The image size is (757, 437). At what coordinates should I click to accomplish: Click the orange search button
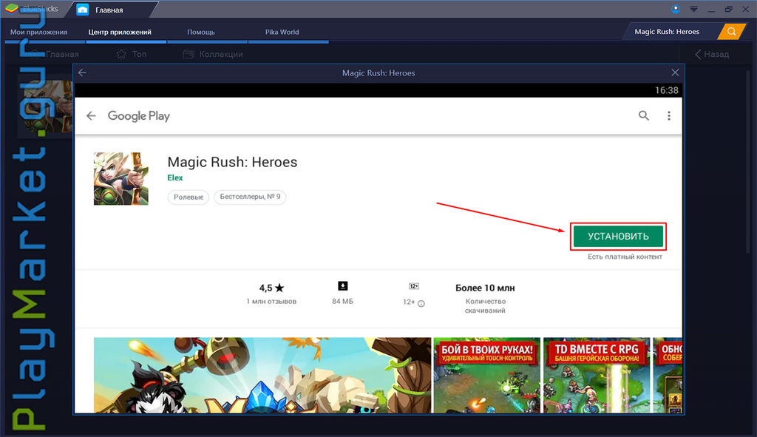coord(731,31)
